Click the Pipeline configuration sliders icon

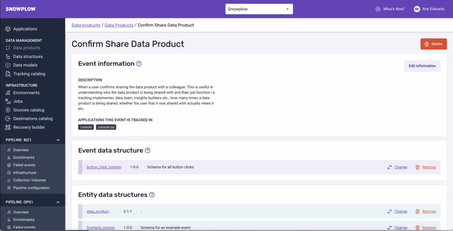(9, 188)
